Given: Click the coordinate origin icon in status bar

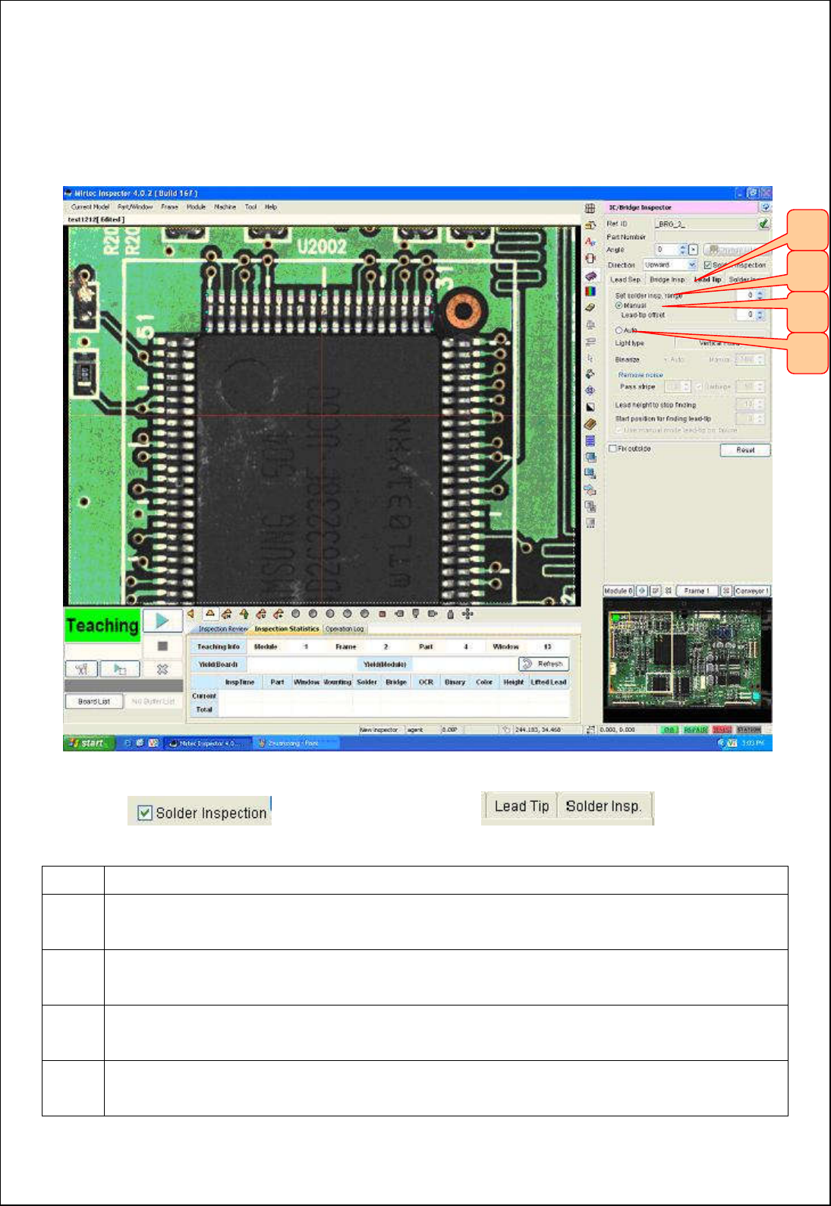Looking at the screenshot, I should (x=590, y=729).
